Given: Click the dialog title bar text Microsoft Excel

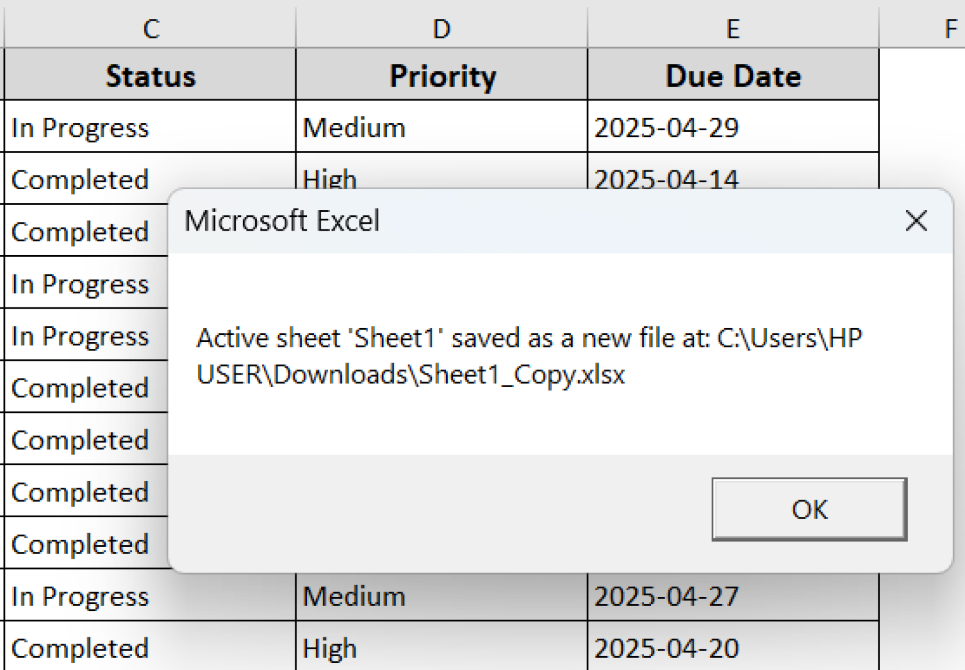Looking at the screenshot, I should pos(283,221).
